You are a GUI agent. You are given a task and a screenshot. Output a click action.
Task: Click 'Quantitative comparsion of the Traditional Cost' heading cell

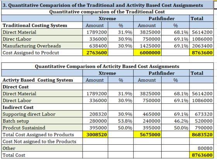click(107, 12)
